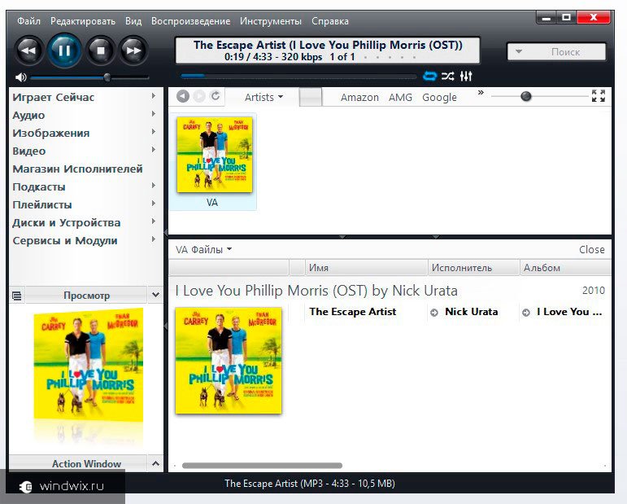Mute audio with the speaker icon
The width and height of the screenshot is (627, 504).
click(20, 77)
